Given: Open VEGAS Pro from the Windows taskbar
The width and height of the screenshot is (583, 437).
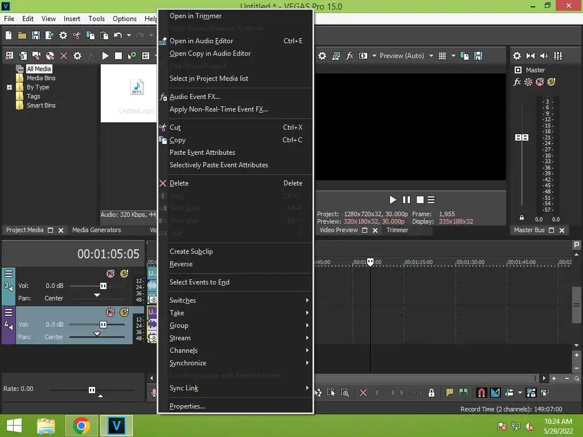Looking at the screenshot, I should point(116,426).
